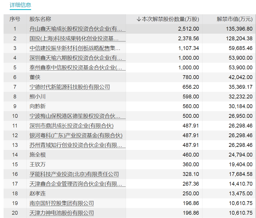This screenshot has width=256, height=218.
Task: Click share count 780.00
Action: [x=191, y=77]
